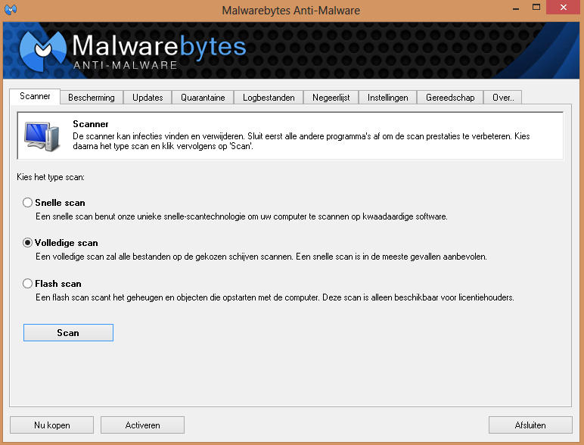Screen dimensions: 584x445
Task: Minimize the Malwarebytes window
Action: [x=516, y=8]
